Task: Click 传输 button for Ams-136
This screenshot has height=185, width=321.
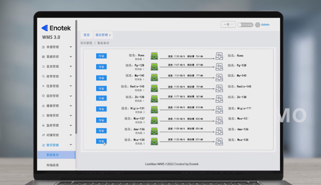Action: pos(101,131)
